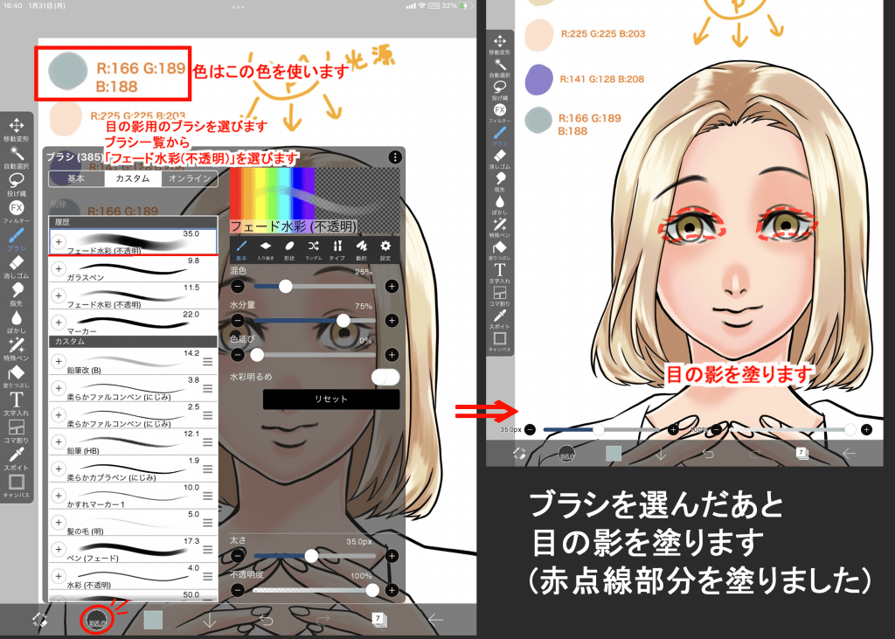This screenshot has height=639, width=895.
Task: Increase 混色 with its plus button
Action: [x=392, y=286]
